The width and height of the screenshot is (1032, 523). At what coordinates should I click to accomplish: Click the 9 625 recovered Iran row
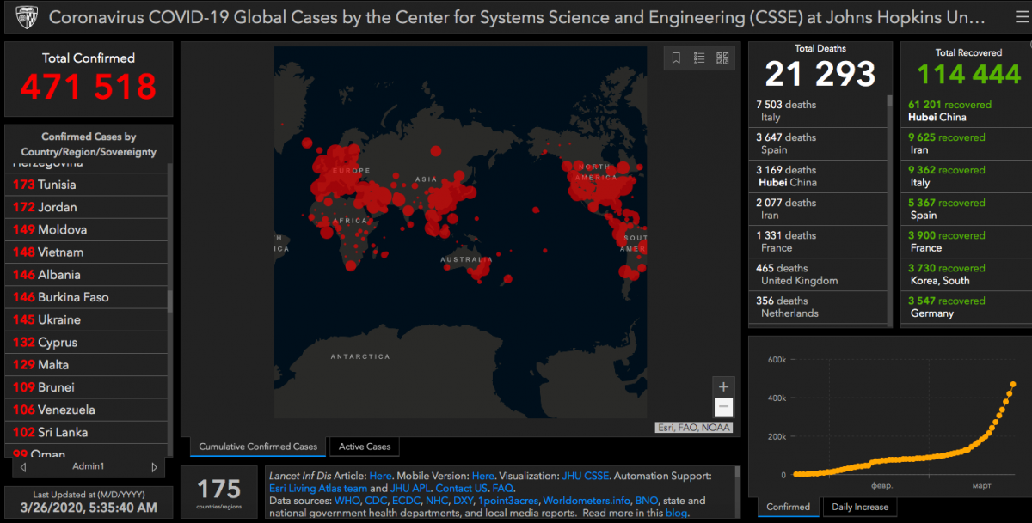tap(966, 143)
